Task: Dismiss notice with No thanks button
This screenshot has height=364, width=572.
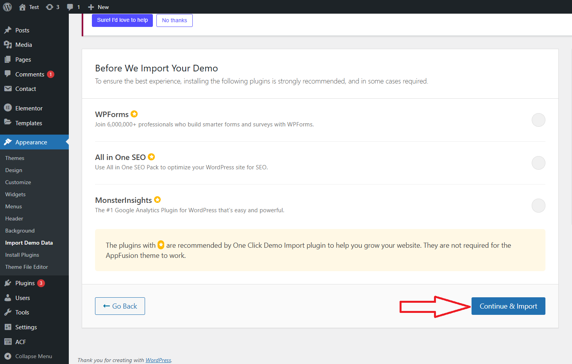Action: [174, 20]
